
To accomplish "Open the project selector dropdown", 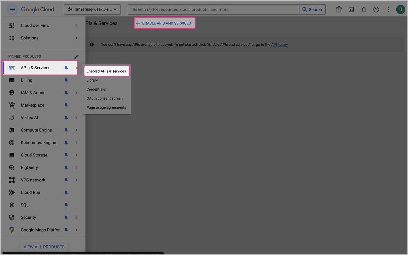I will pos(92,9).
